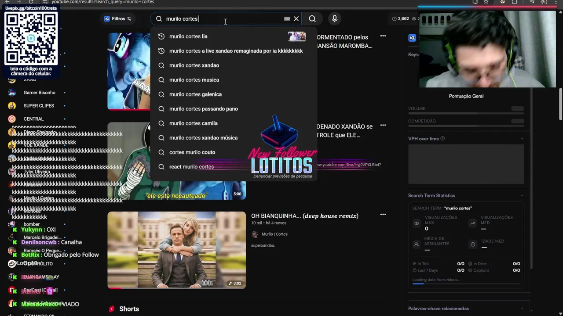
Task: Select suggestion 'react murilo cortes'
Action: (234, 167)
